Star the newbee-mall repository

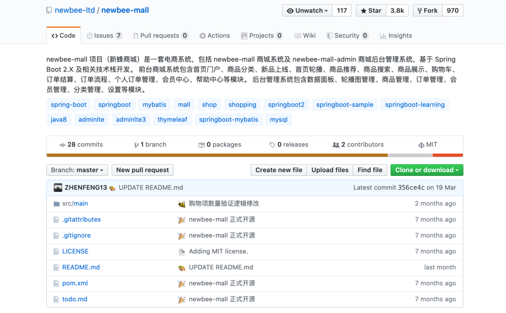tap(370, 10)
